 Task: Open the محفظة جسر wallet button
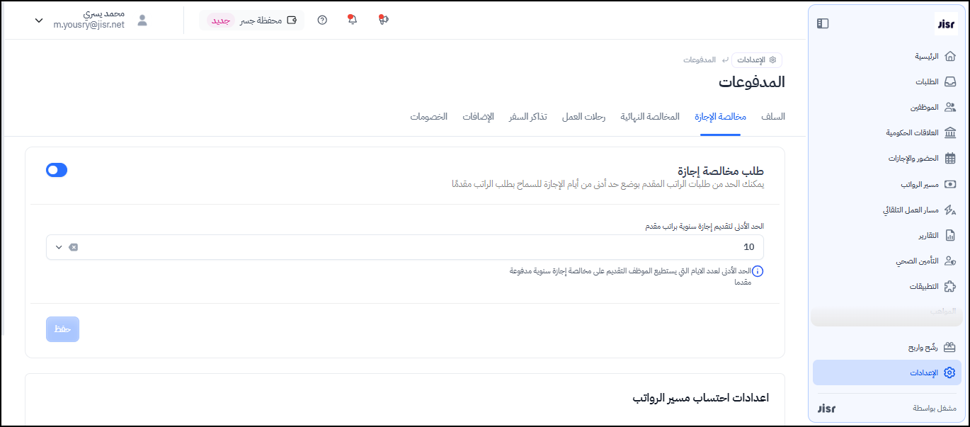(x=252, y=20)
